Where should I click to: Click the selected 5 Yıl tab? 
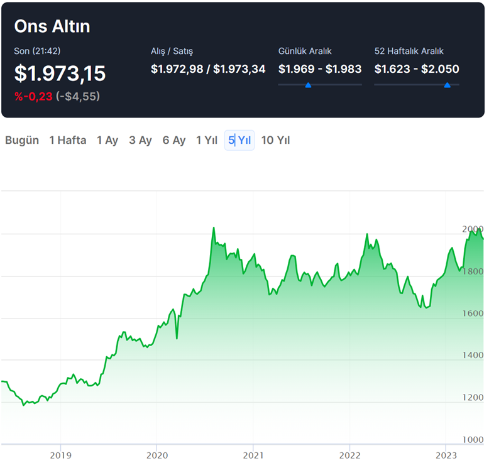tap(239, 140)
